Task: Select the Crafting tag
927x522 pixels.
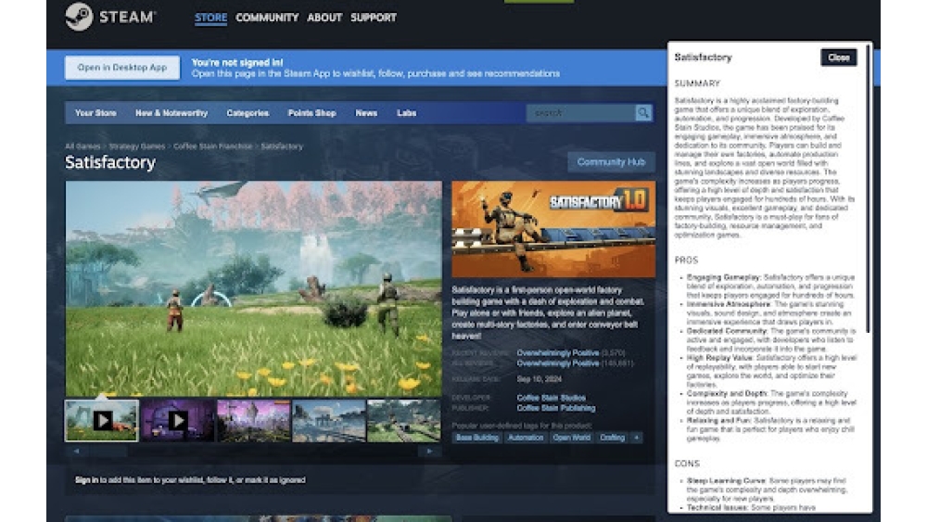Action: click(x=613, y=438)
